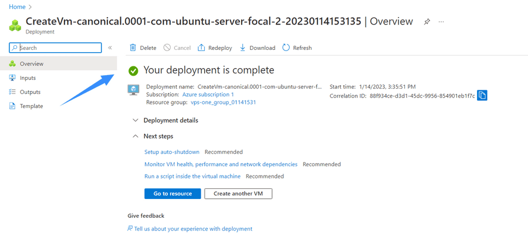
Task: Click the Delete toolbar label
Action: [148, 48]
